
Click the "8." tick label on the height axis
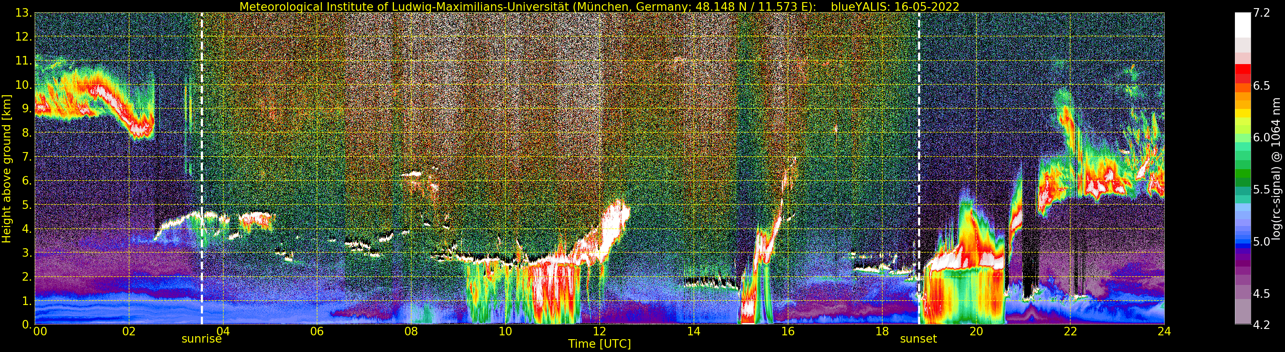coord(27,133)
